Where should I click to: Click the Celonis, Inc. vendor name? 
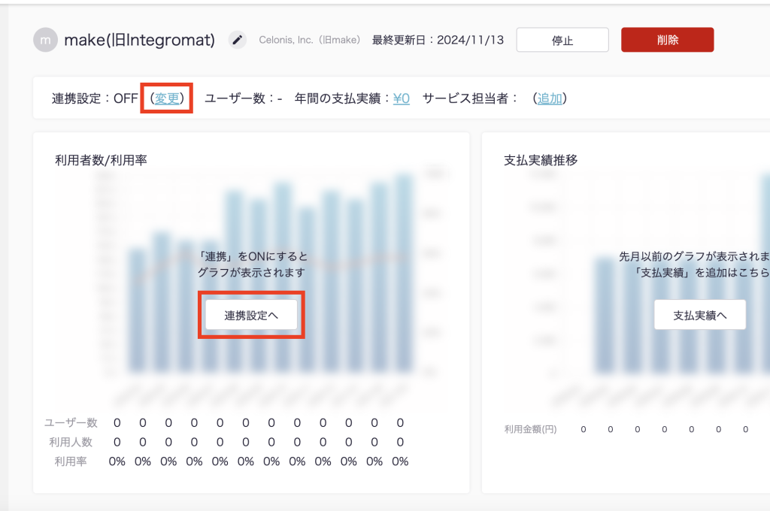click(x=310, y=40)
